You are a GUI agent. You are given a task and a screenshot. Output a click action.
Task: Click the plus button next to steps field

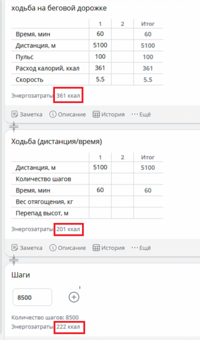click(x=74, y=297)
